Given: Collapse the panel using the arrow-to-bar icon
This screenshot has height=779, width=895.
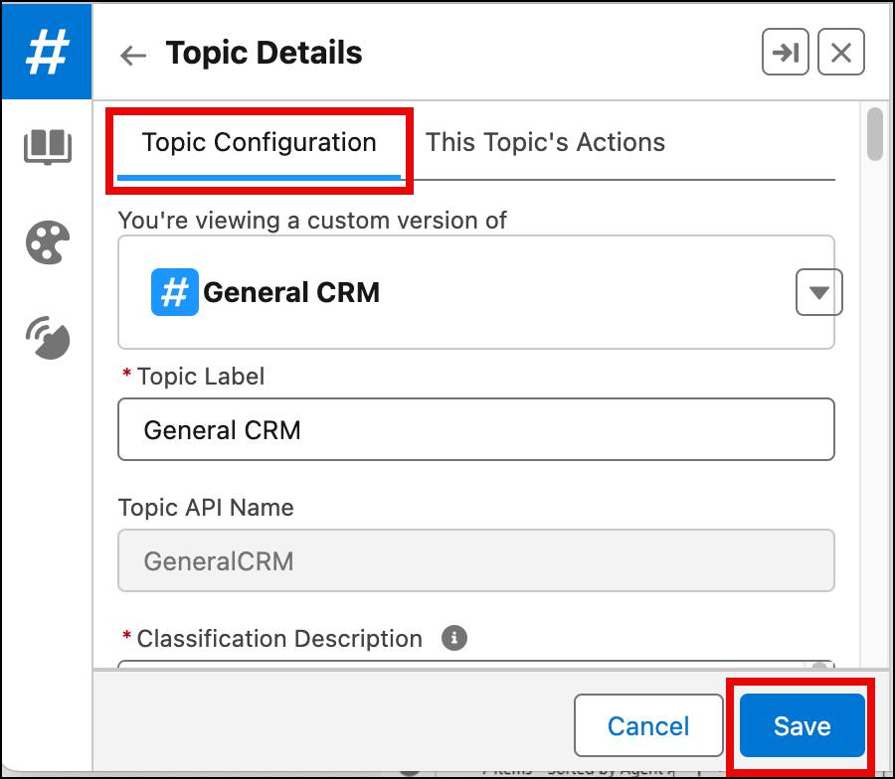Looking at the screenshot, I should pyautogui.click(x=785, y=53).
